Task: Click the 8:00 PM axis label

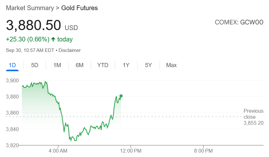Action: tap(203, 150)
